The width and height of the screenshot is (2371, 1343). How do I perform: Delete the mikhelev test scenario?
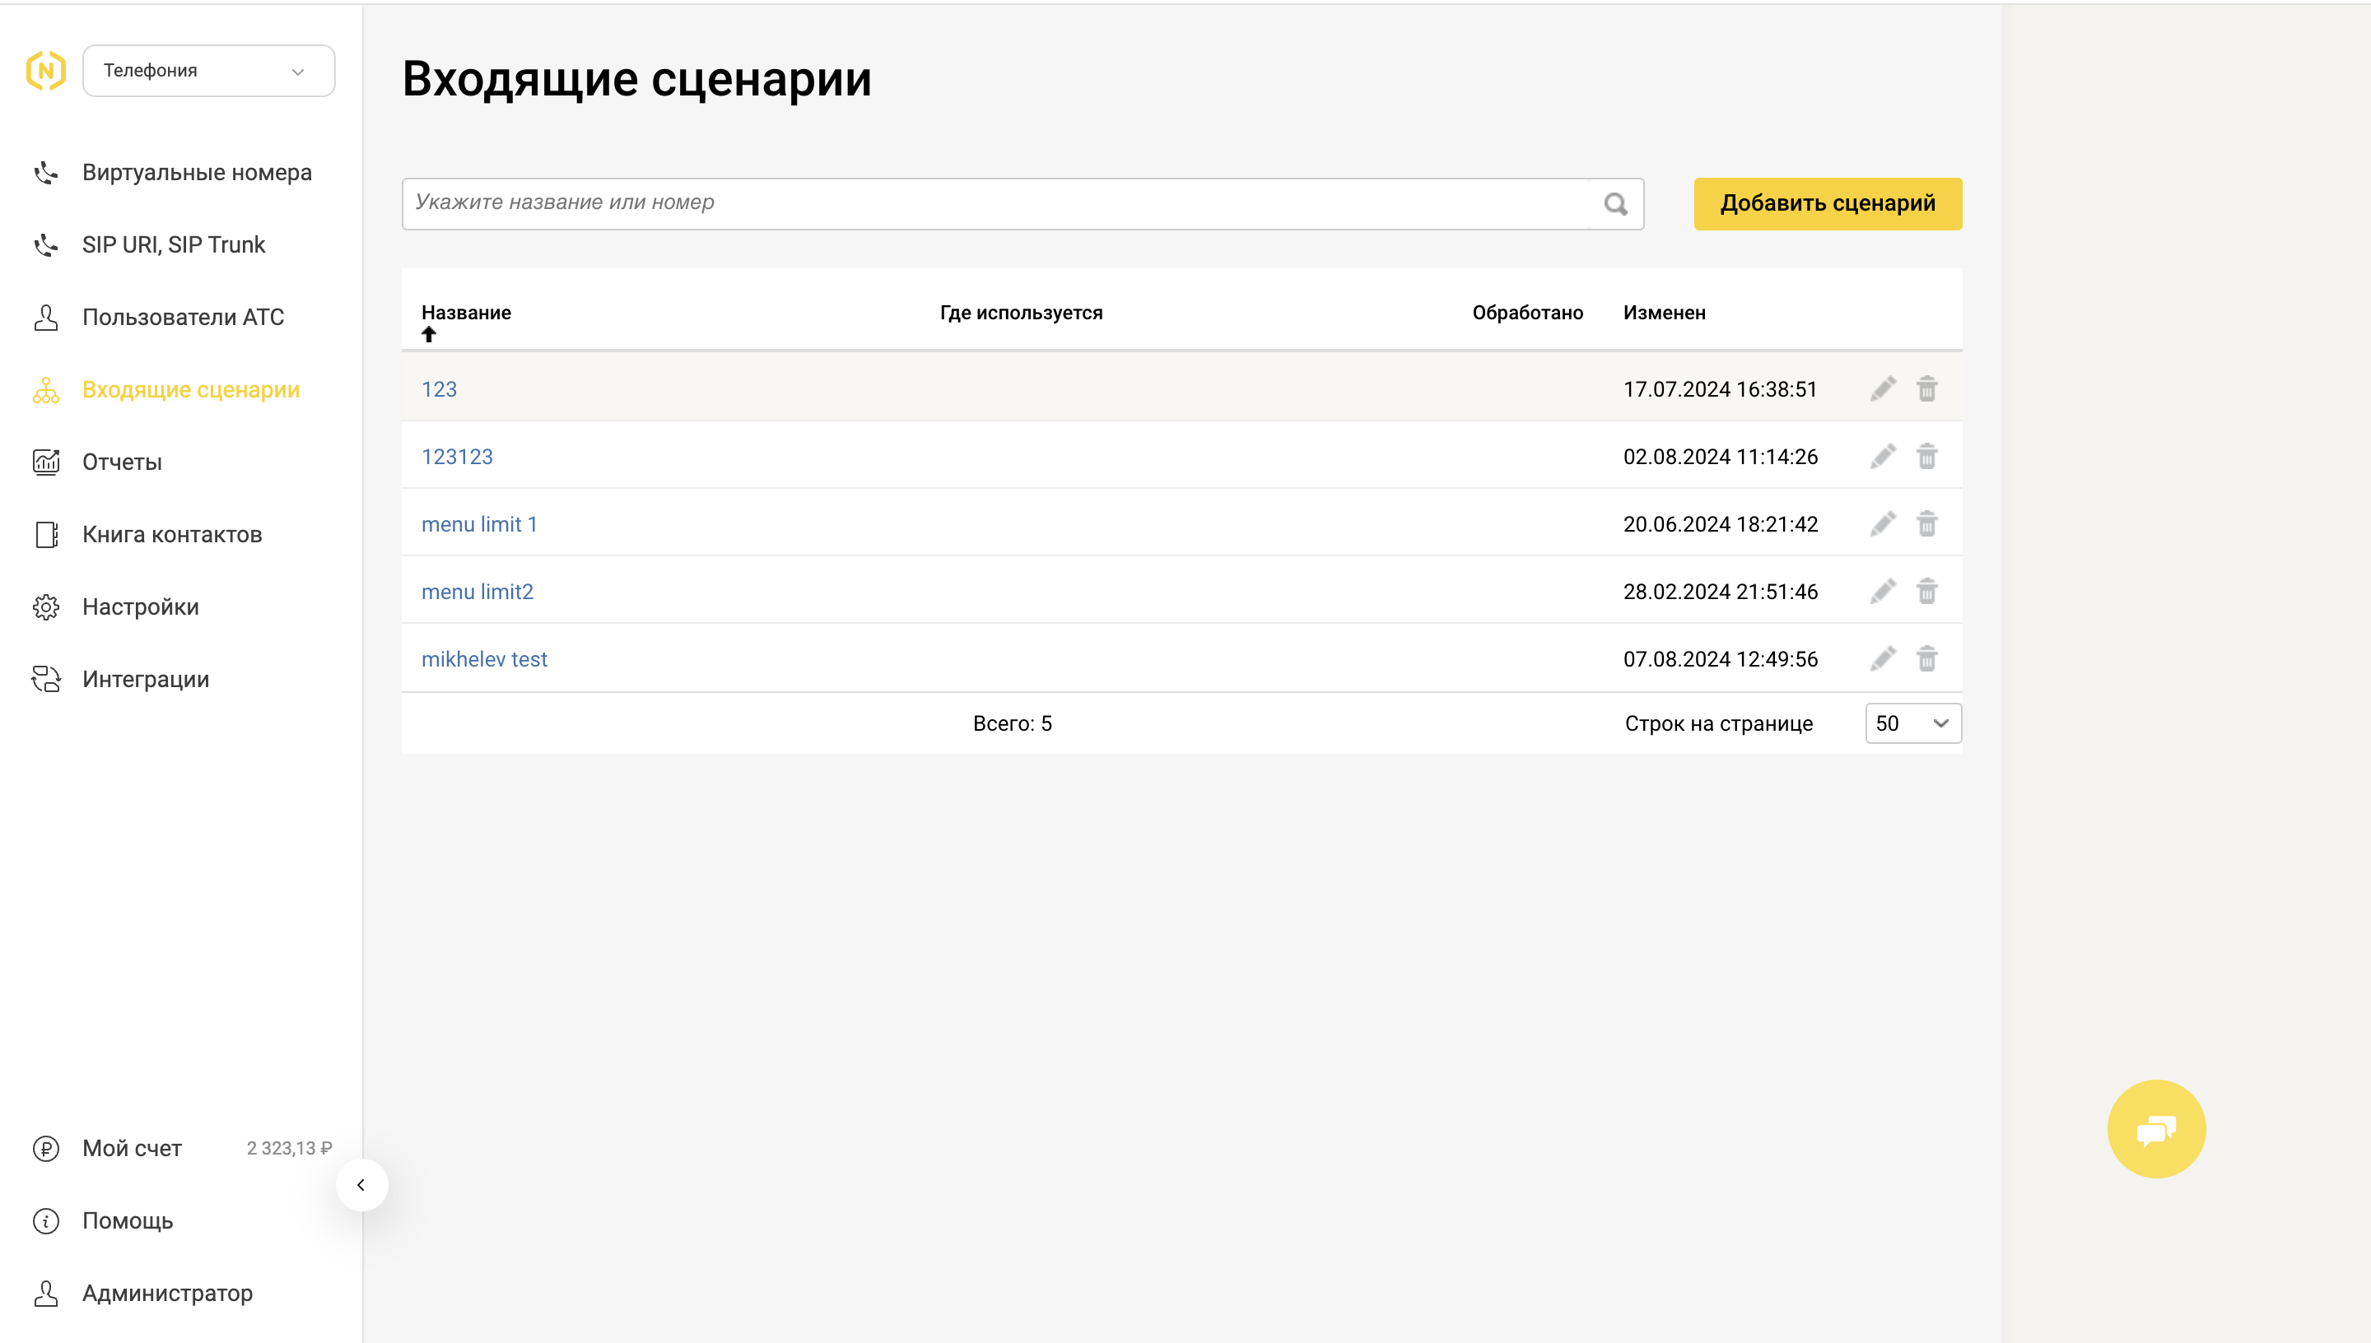(1926, 658)
